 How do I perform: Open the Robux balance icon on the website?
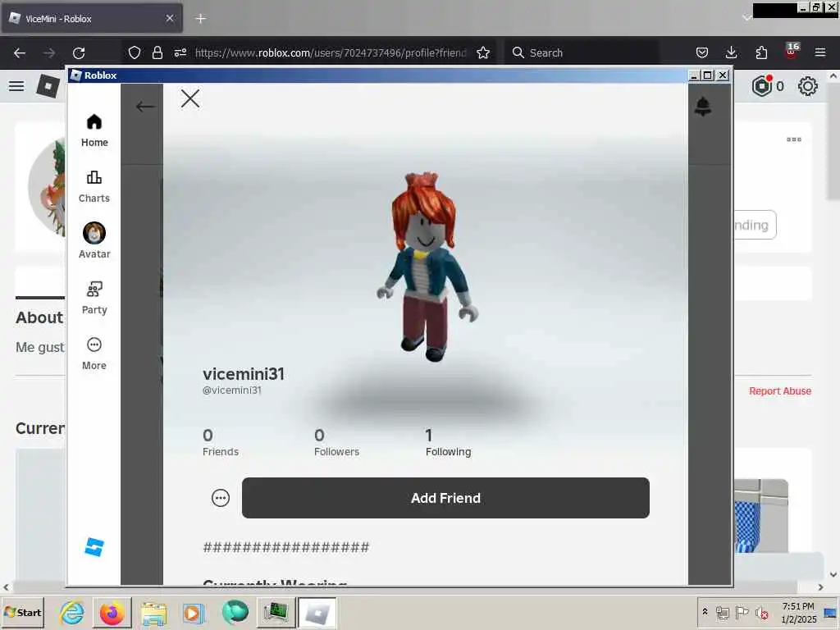coord(762,85)
